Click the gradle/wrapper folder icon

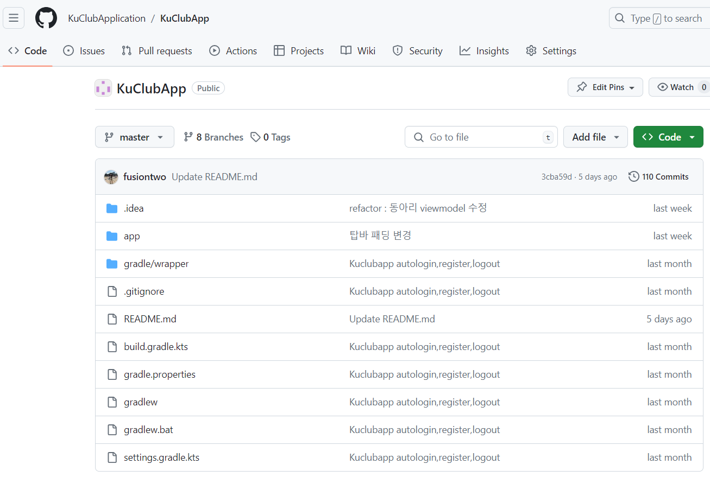pyautogui.click(x=112, y=264)
